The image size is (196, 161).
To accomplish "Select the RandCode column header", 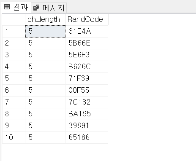I will pos(87,19).
